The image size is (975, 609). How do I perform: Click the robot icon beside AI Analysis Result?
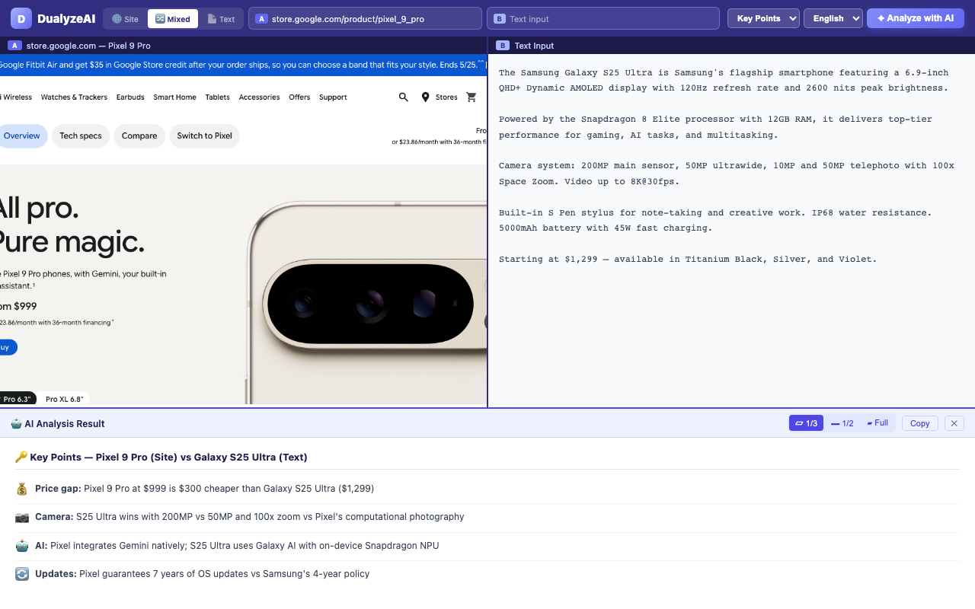[x=16, y=423]
